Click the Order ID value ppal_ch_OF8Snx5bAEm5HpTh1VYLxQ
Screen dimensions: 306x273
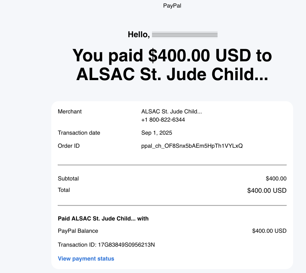[192, 146]
